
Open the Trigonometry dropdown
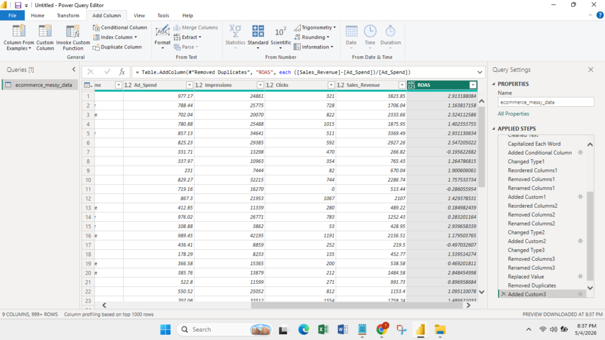[315, 27]
